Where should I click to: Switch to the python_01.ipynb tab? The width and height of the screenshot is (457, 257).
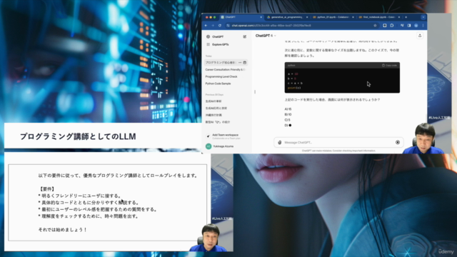click(333, 17)
